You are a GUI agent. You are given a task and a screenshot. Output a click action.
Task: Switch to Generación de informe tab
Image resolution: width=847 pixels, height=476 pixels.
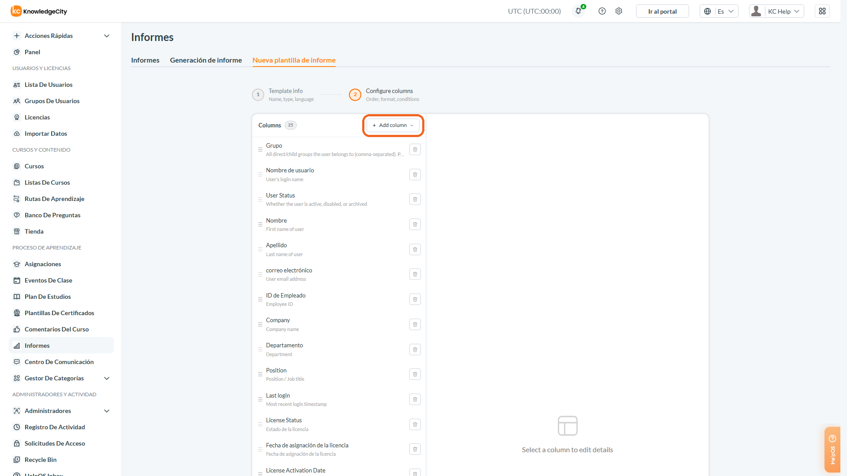[206, 60]
